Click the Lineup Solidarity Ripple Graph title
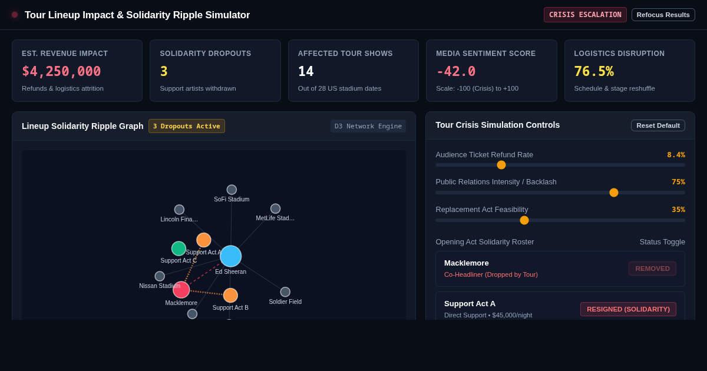This screenshot has height=371, width=707. tap(82, 126)
